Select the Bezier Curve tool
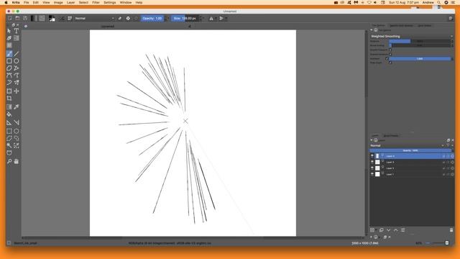Viewport: 460px width, 259px height. (x=9, y=76)
